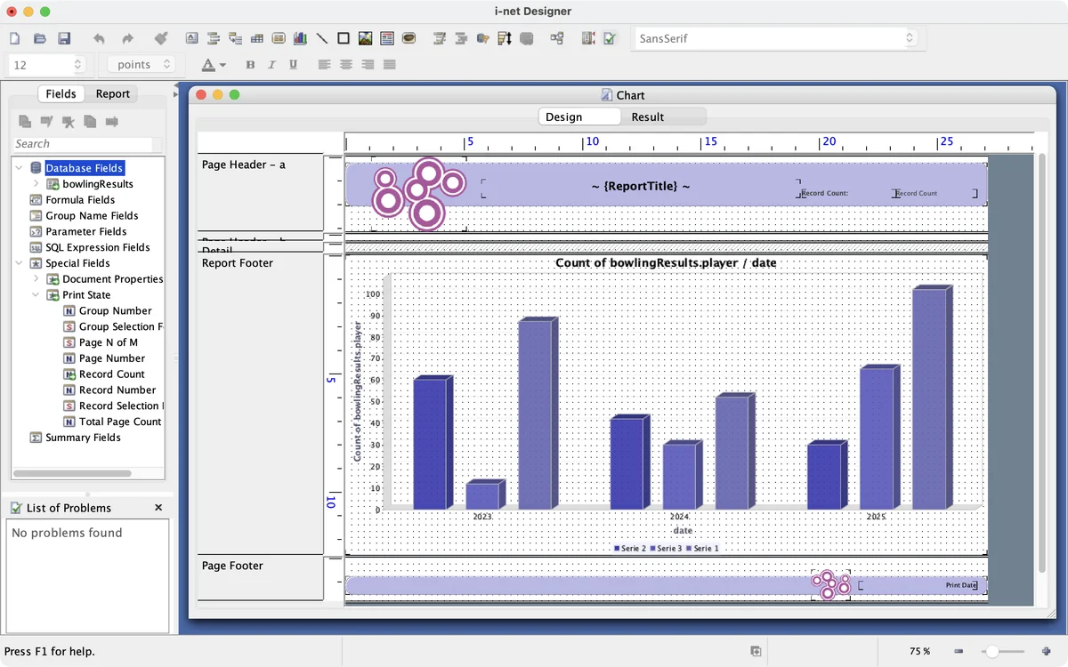Toggle bold formatting

pos(250,65)
